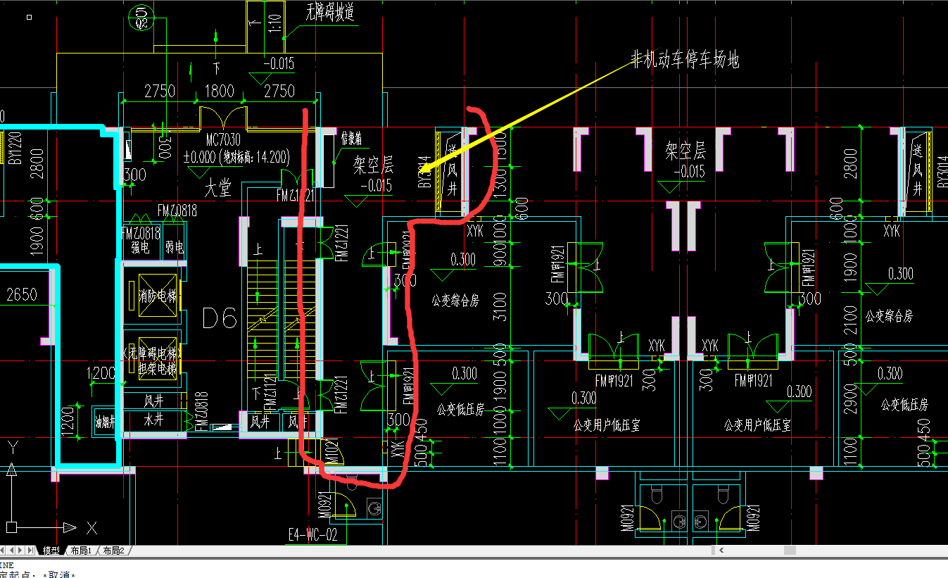
Task: Select the D6 building label
Action: (219, 318)
